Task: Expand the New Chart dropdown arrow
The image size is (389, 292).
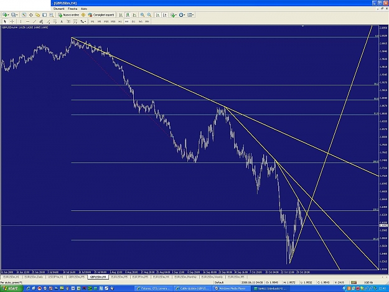Action: click(x=9, y=15)
